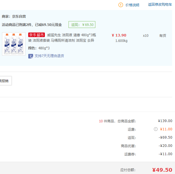Click the total payable amount ¥49.50
175x174 pixels.
pyautogui.click(x=162, y=170)
